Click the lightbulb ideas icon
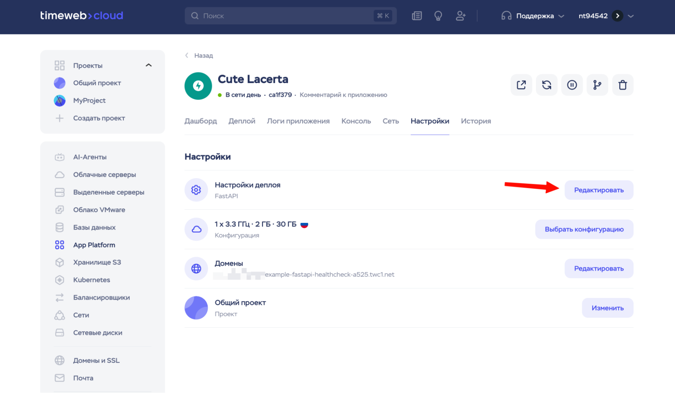 tap(438, 16)
